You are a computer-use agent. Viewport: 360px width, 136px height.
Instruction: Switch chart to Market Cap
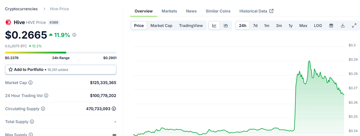[x=161, y=26]
